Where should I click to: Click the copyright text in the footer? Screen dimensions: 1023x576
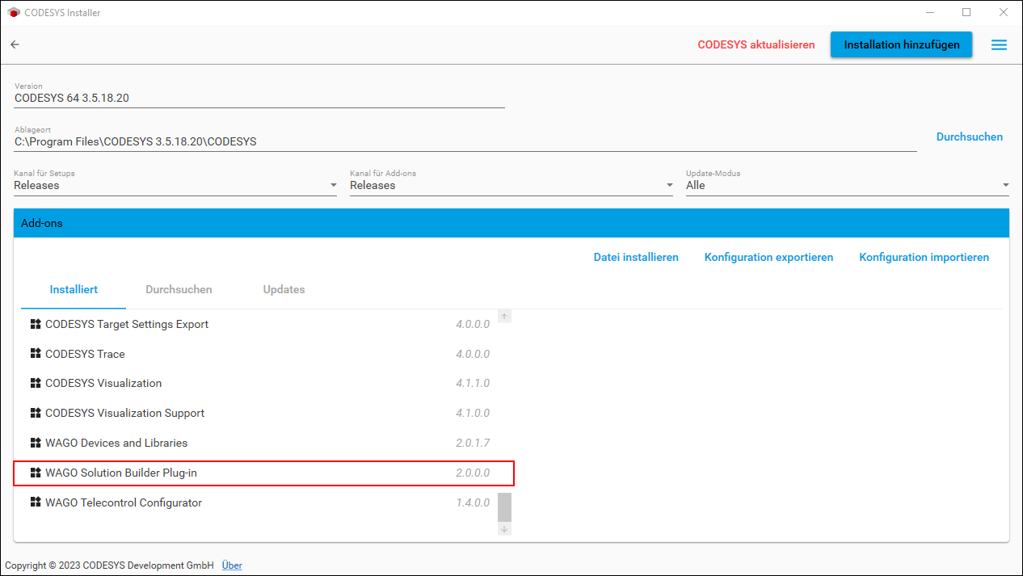coord(109,565)
